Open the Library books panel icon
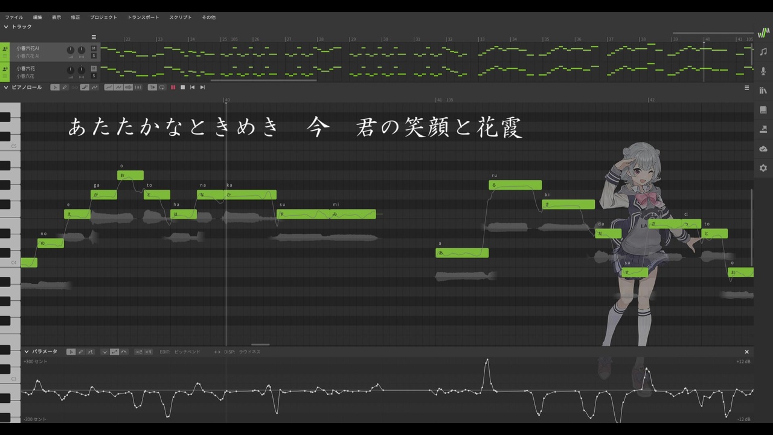The width and height of the screenshot is (773, 435). pos(763,91)
